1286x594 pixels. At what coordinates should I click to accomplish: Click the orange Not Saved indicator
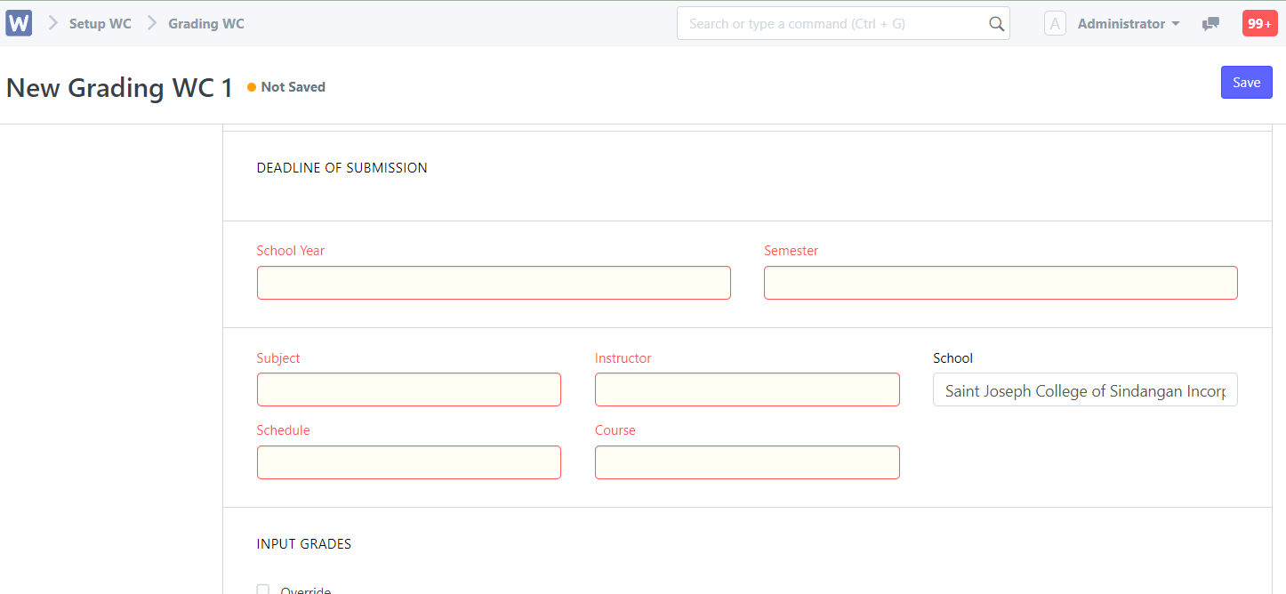(286, 87)
